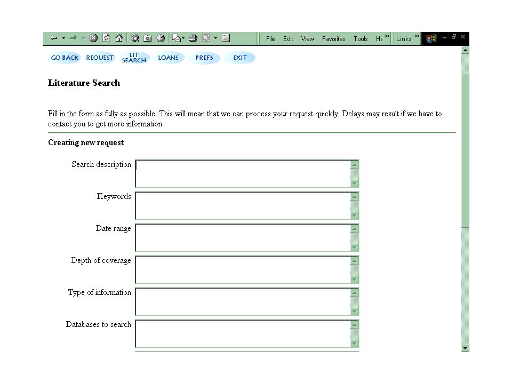Click the main page vertical scrollbar thumb
Screen dimensions: 512x384
pyautogui.click(x=465, y=150)
